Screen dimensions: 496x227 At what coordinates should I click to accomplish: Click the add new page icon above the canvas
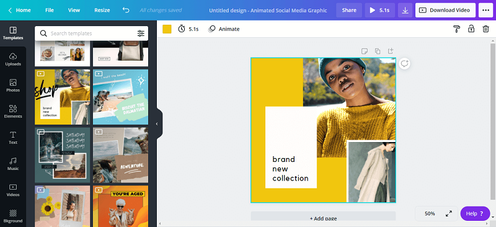click(x=391, y=51)
